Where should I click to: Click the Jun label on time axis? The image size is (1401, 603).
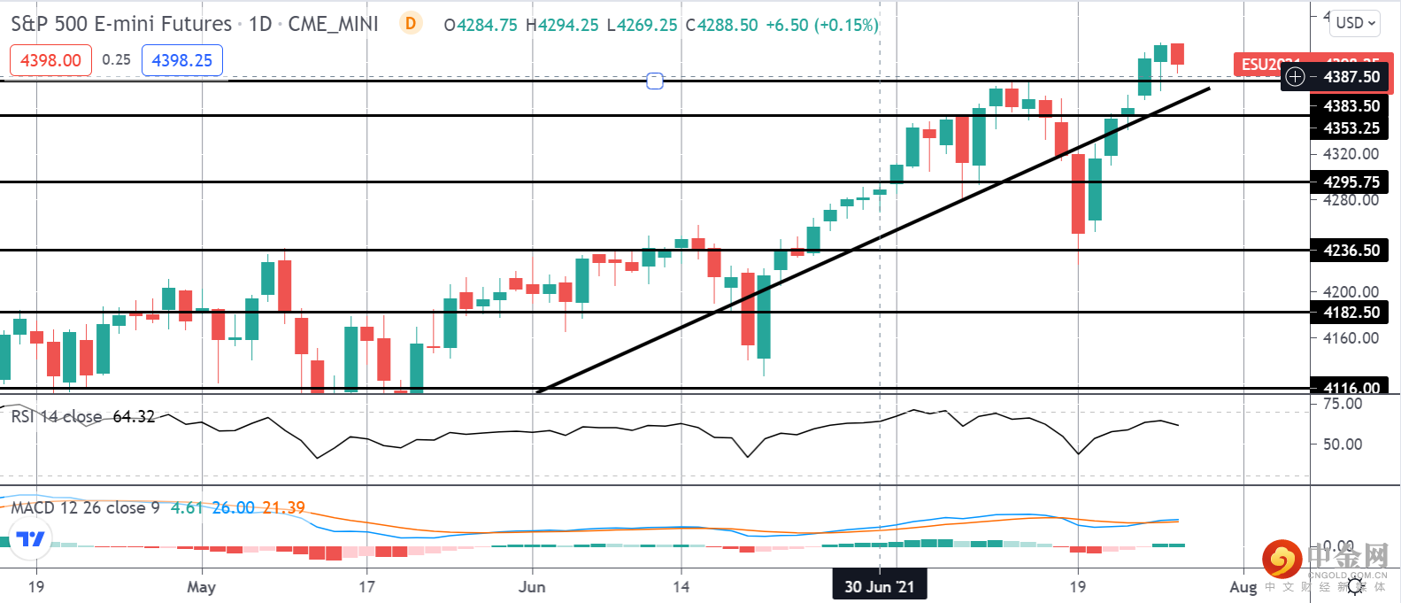click(x=532, y=586)
